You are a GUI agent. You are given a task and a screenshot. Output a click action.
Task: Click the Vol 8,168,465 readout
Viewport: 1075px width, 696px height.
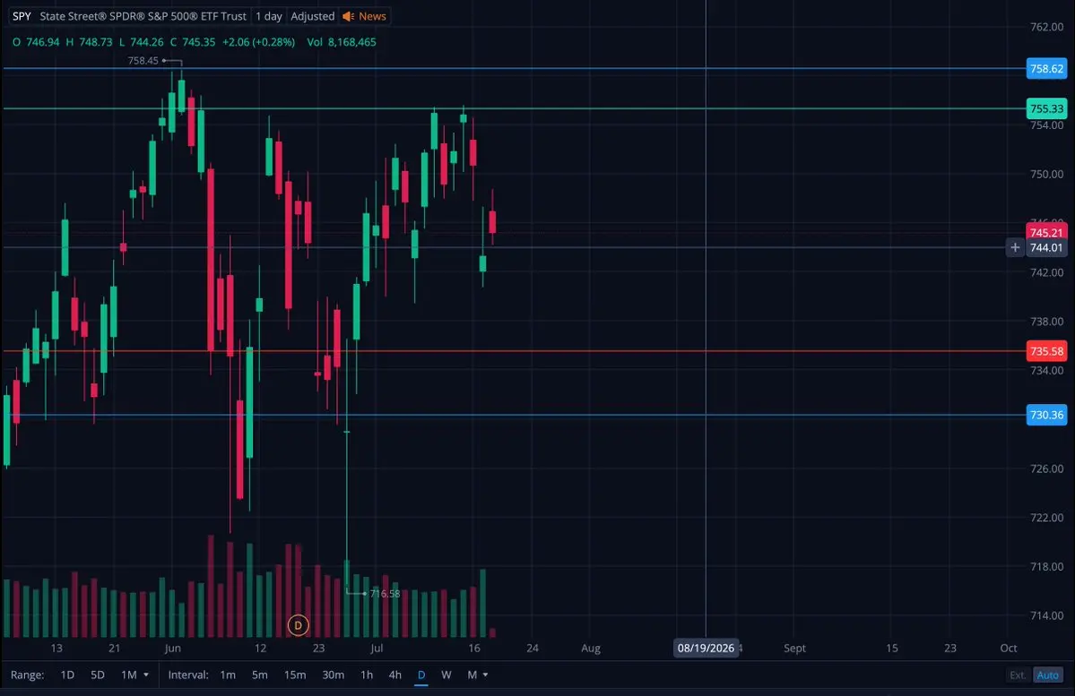pyautogui.click(x=342, y=42)
